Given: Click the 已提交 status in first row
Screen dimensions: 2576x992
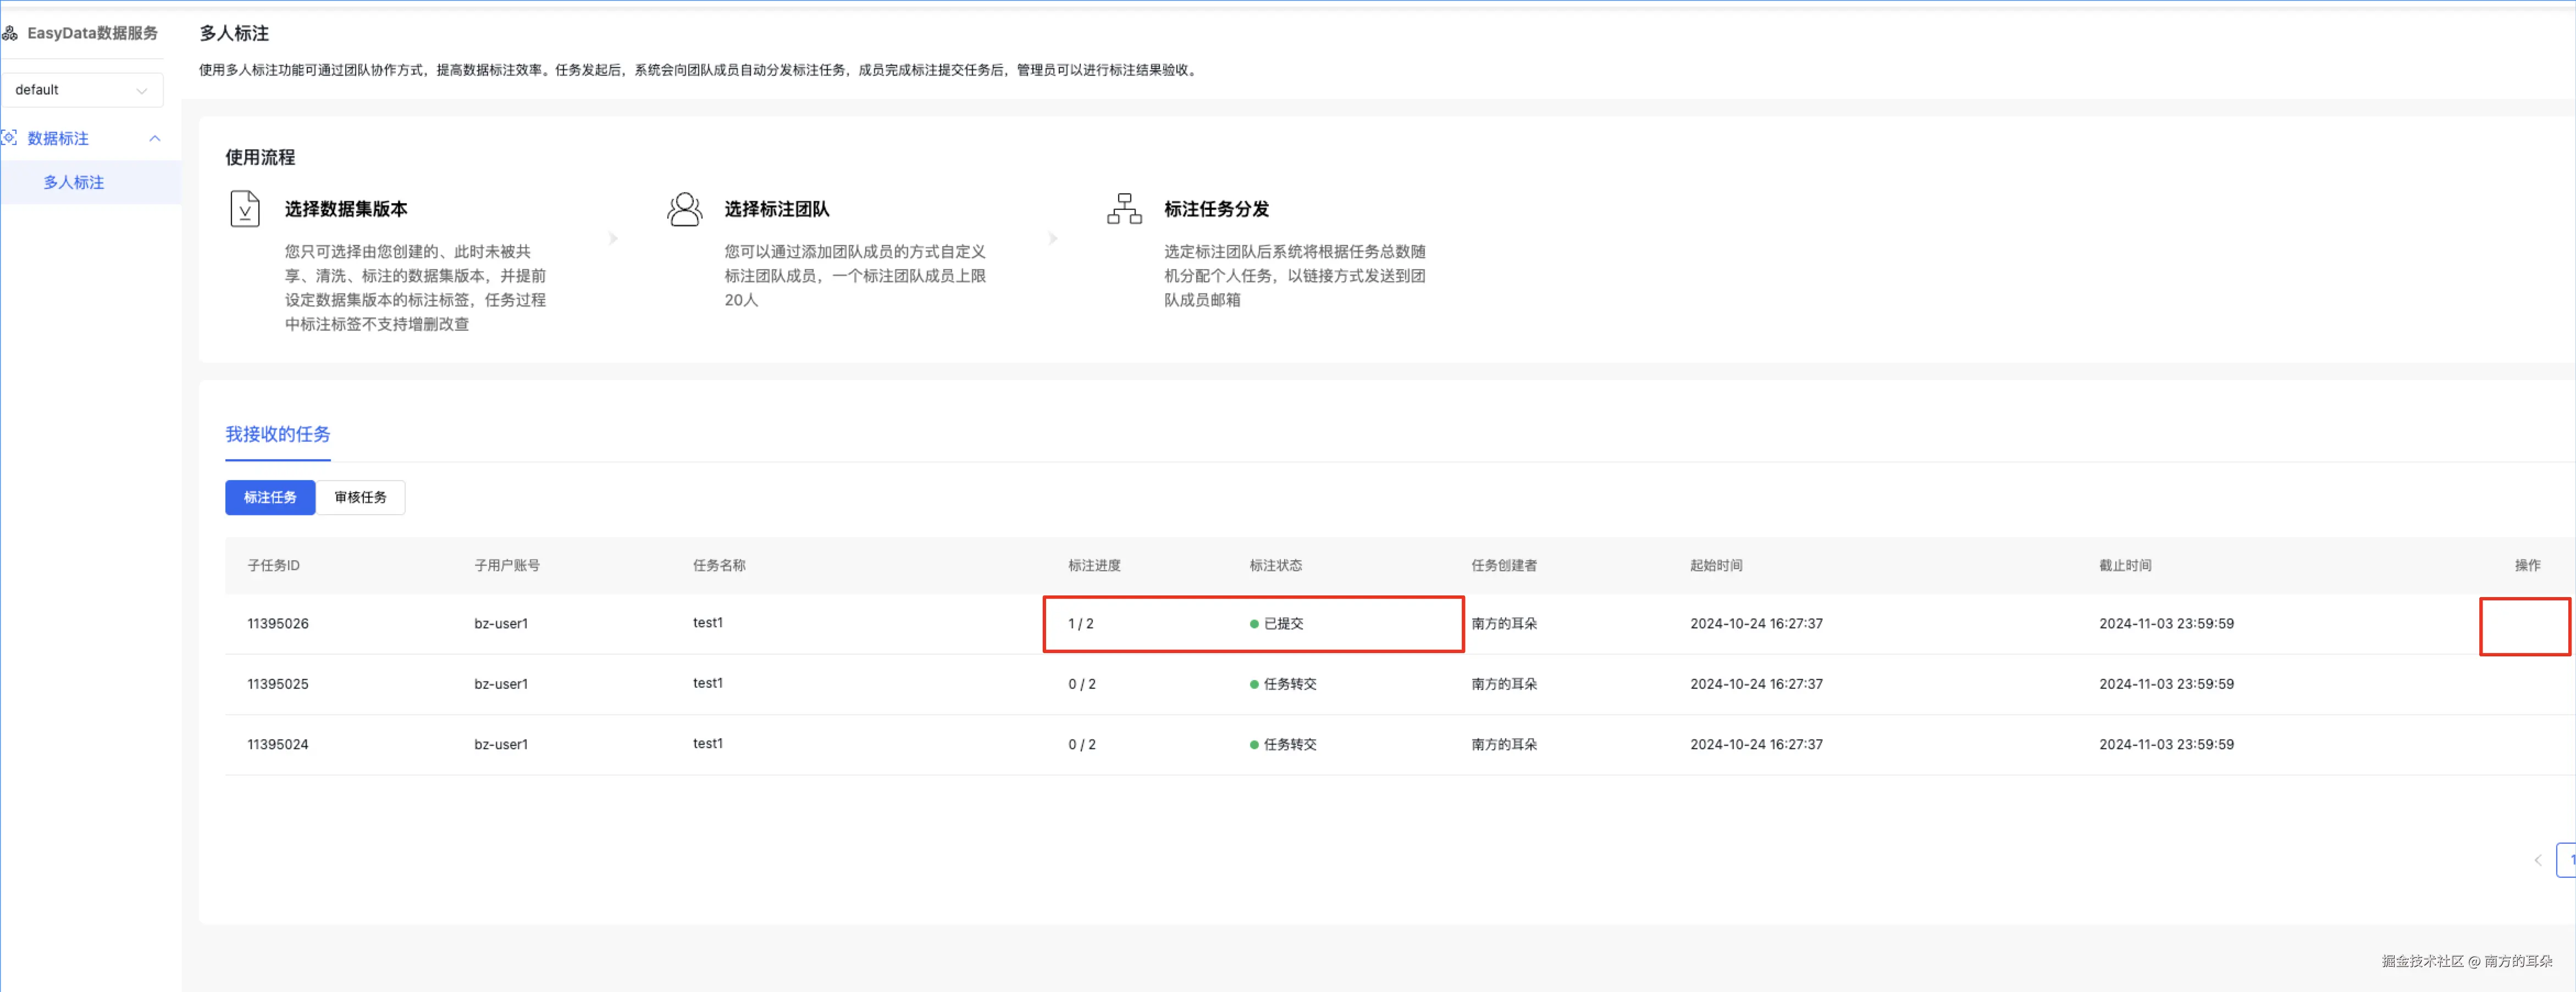Looking at the screenshot, I should click(1283, 623).
